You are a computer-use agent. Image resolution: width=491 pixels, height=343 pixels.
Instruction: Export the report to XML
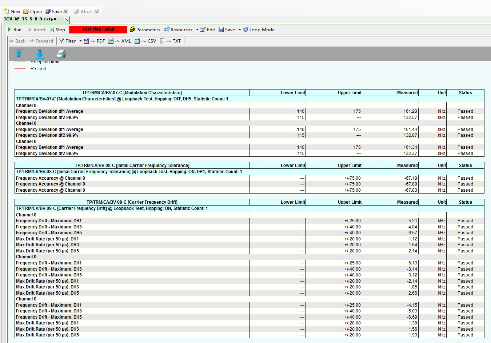pyautogui.click(x=120, y=41)
